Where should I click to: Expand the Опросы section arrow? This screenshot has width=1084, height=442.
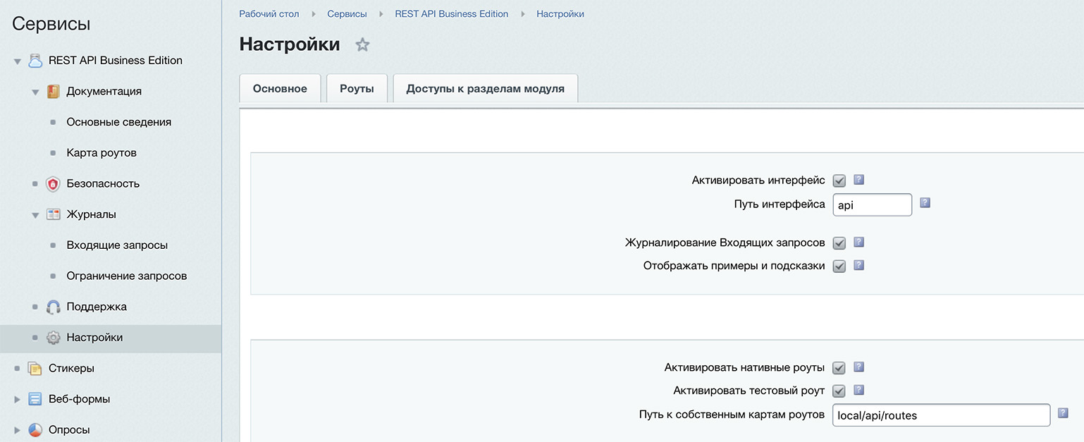click(18, 430)
